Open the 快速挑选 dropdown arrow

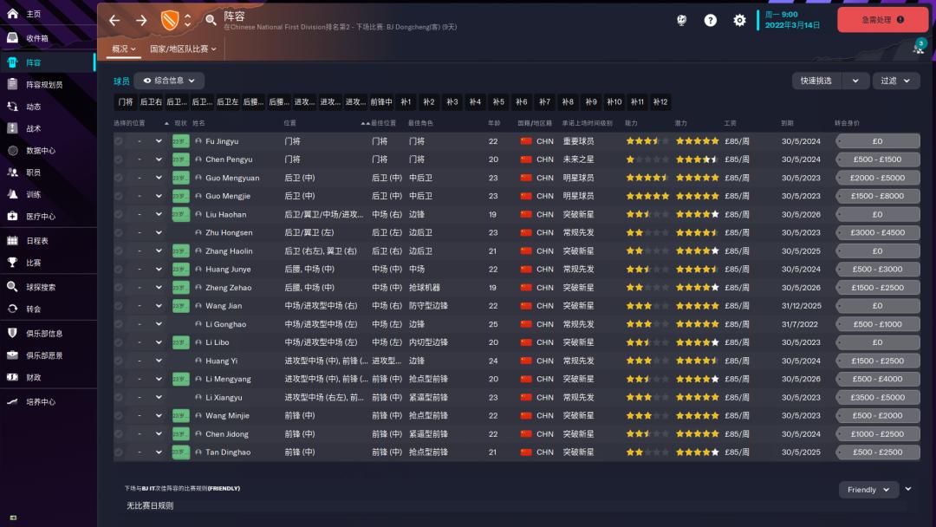(x=855, y=81)
